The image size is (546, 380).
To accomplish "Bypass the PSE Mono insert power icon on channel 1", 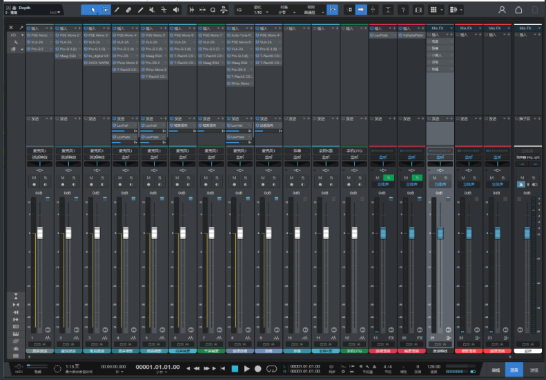I will click(29, 35).
